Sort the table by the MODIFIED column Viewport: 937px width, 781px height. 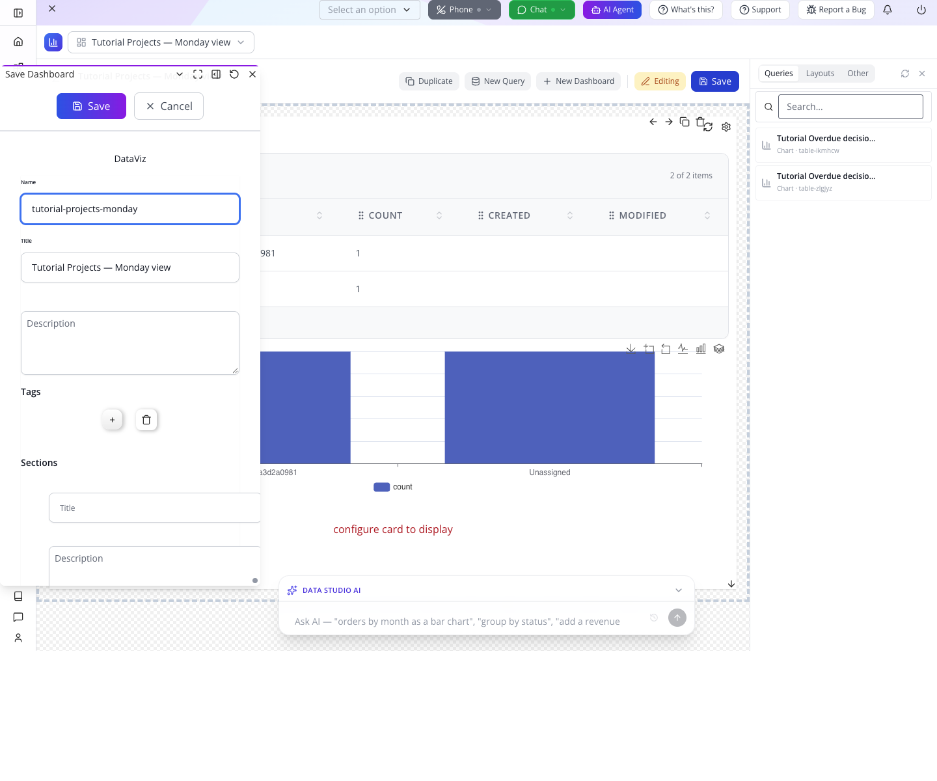707,215
